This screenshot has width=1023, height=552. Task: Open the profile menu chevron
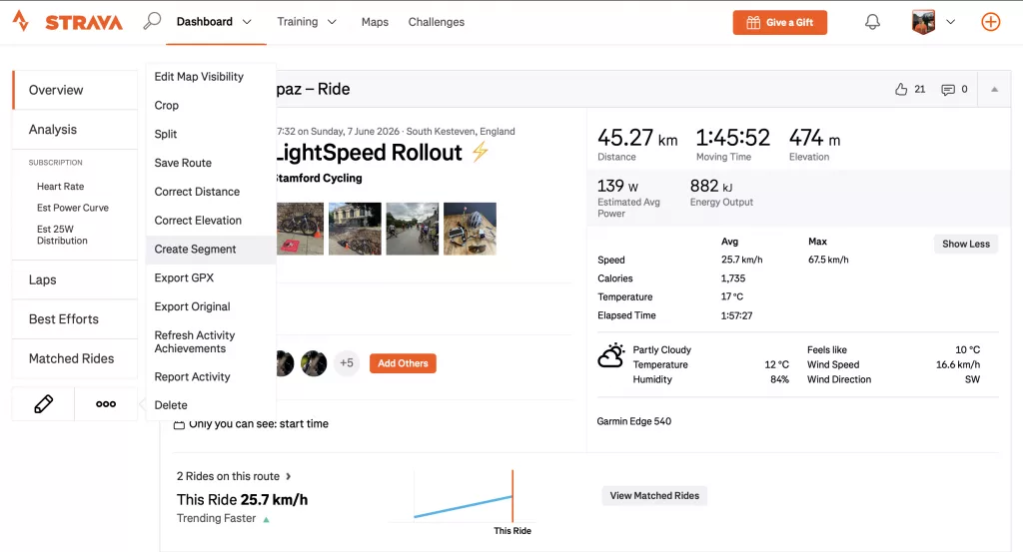(x=951, y=22)
